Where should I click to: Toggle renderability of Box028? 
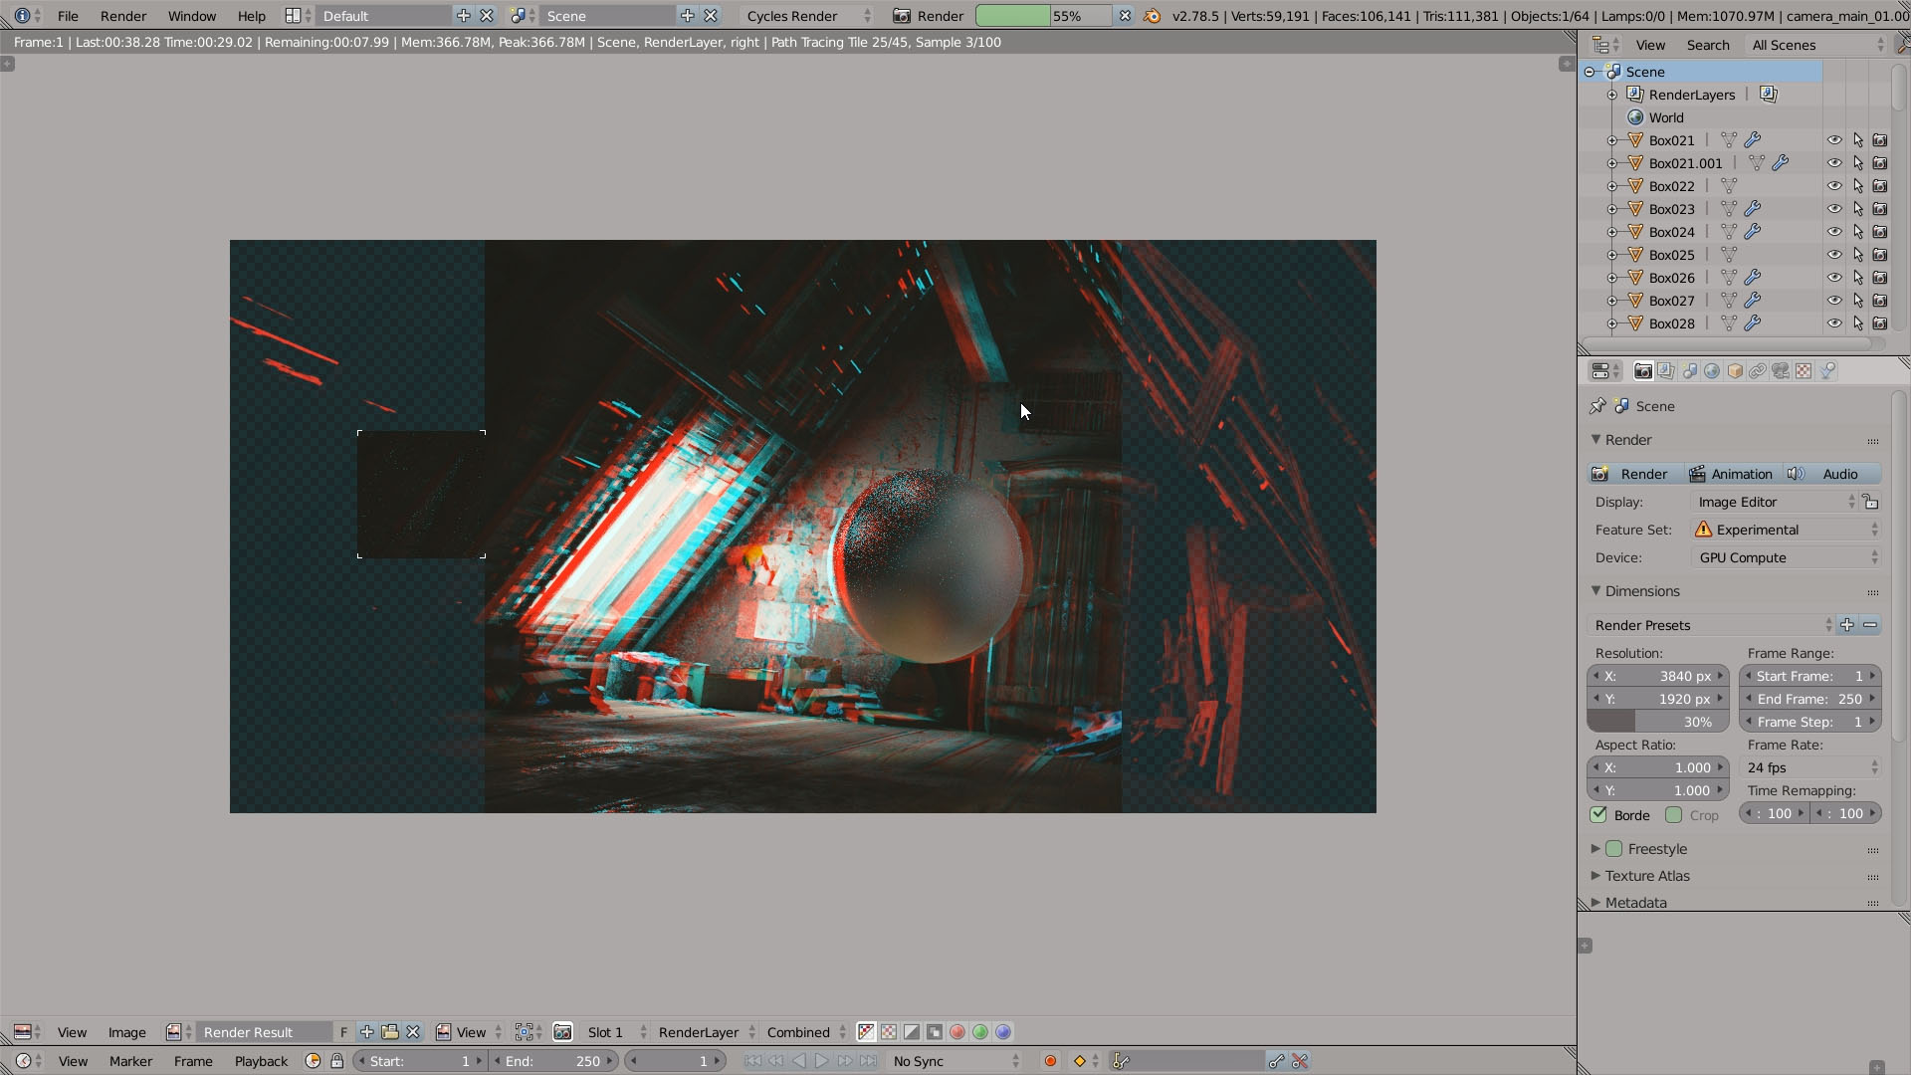[x=1880, y=323]
